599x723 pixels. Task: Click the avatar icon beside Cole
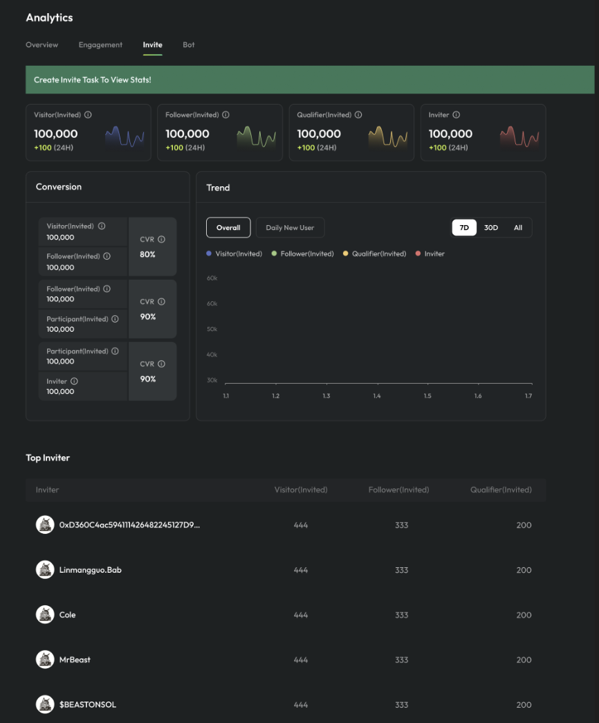pyautogui.click(x=45, y=614)
